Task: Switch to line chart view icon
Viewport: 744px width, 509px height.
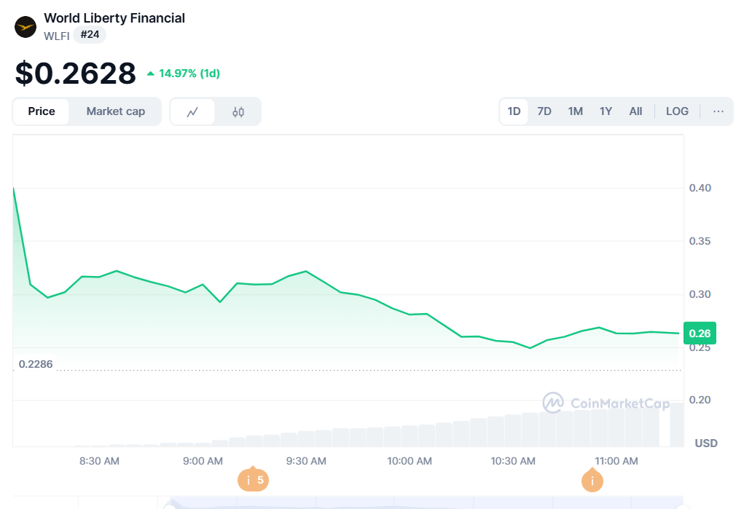Action: click(x=192, y=112)
